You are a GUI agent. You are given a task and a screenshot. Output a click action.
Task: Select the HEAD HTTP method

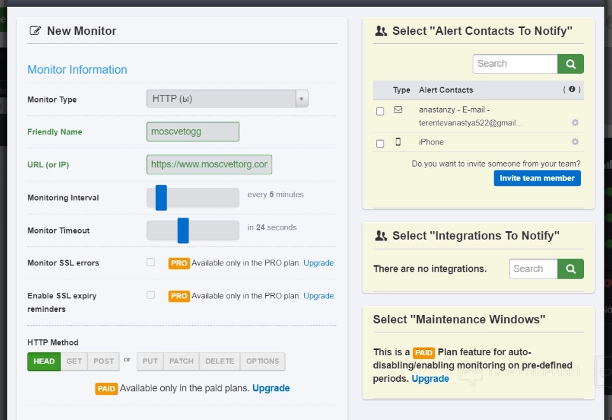point(44,361)
